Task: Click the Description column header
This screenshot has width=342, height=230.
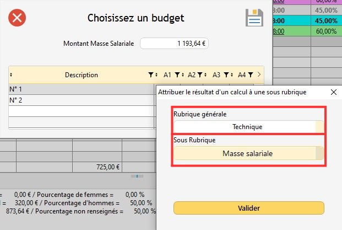Action: click(x=82, y=74)
